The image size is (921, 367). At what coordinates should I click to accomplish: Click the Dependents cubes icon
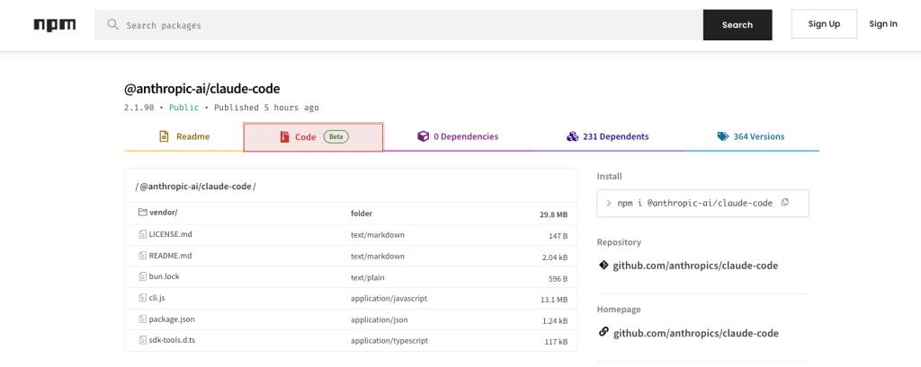coord(572,136)
